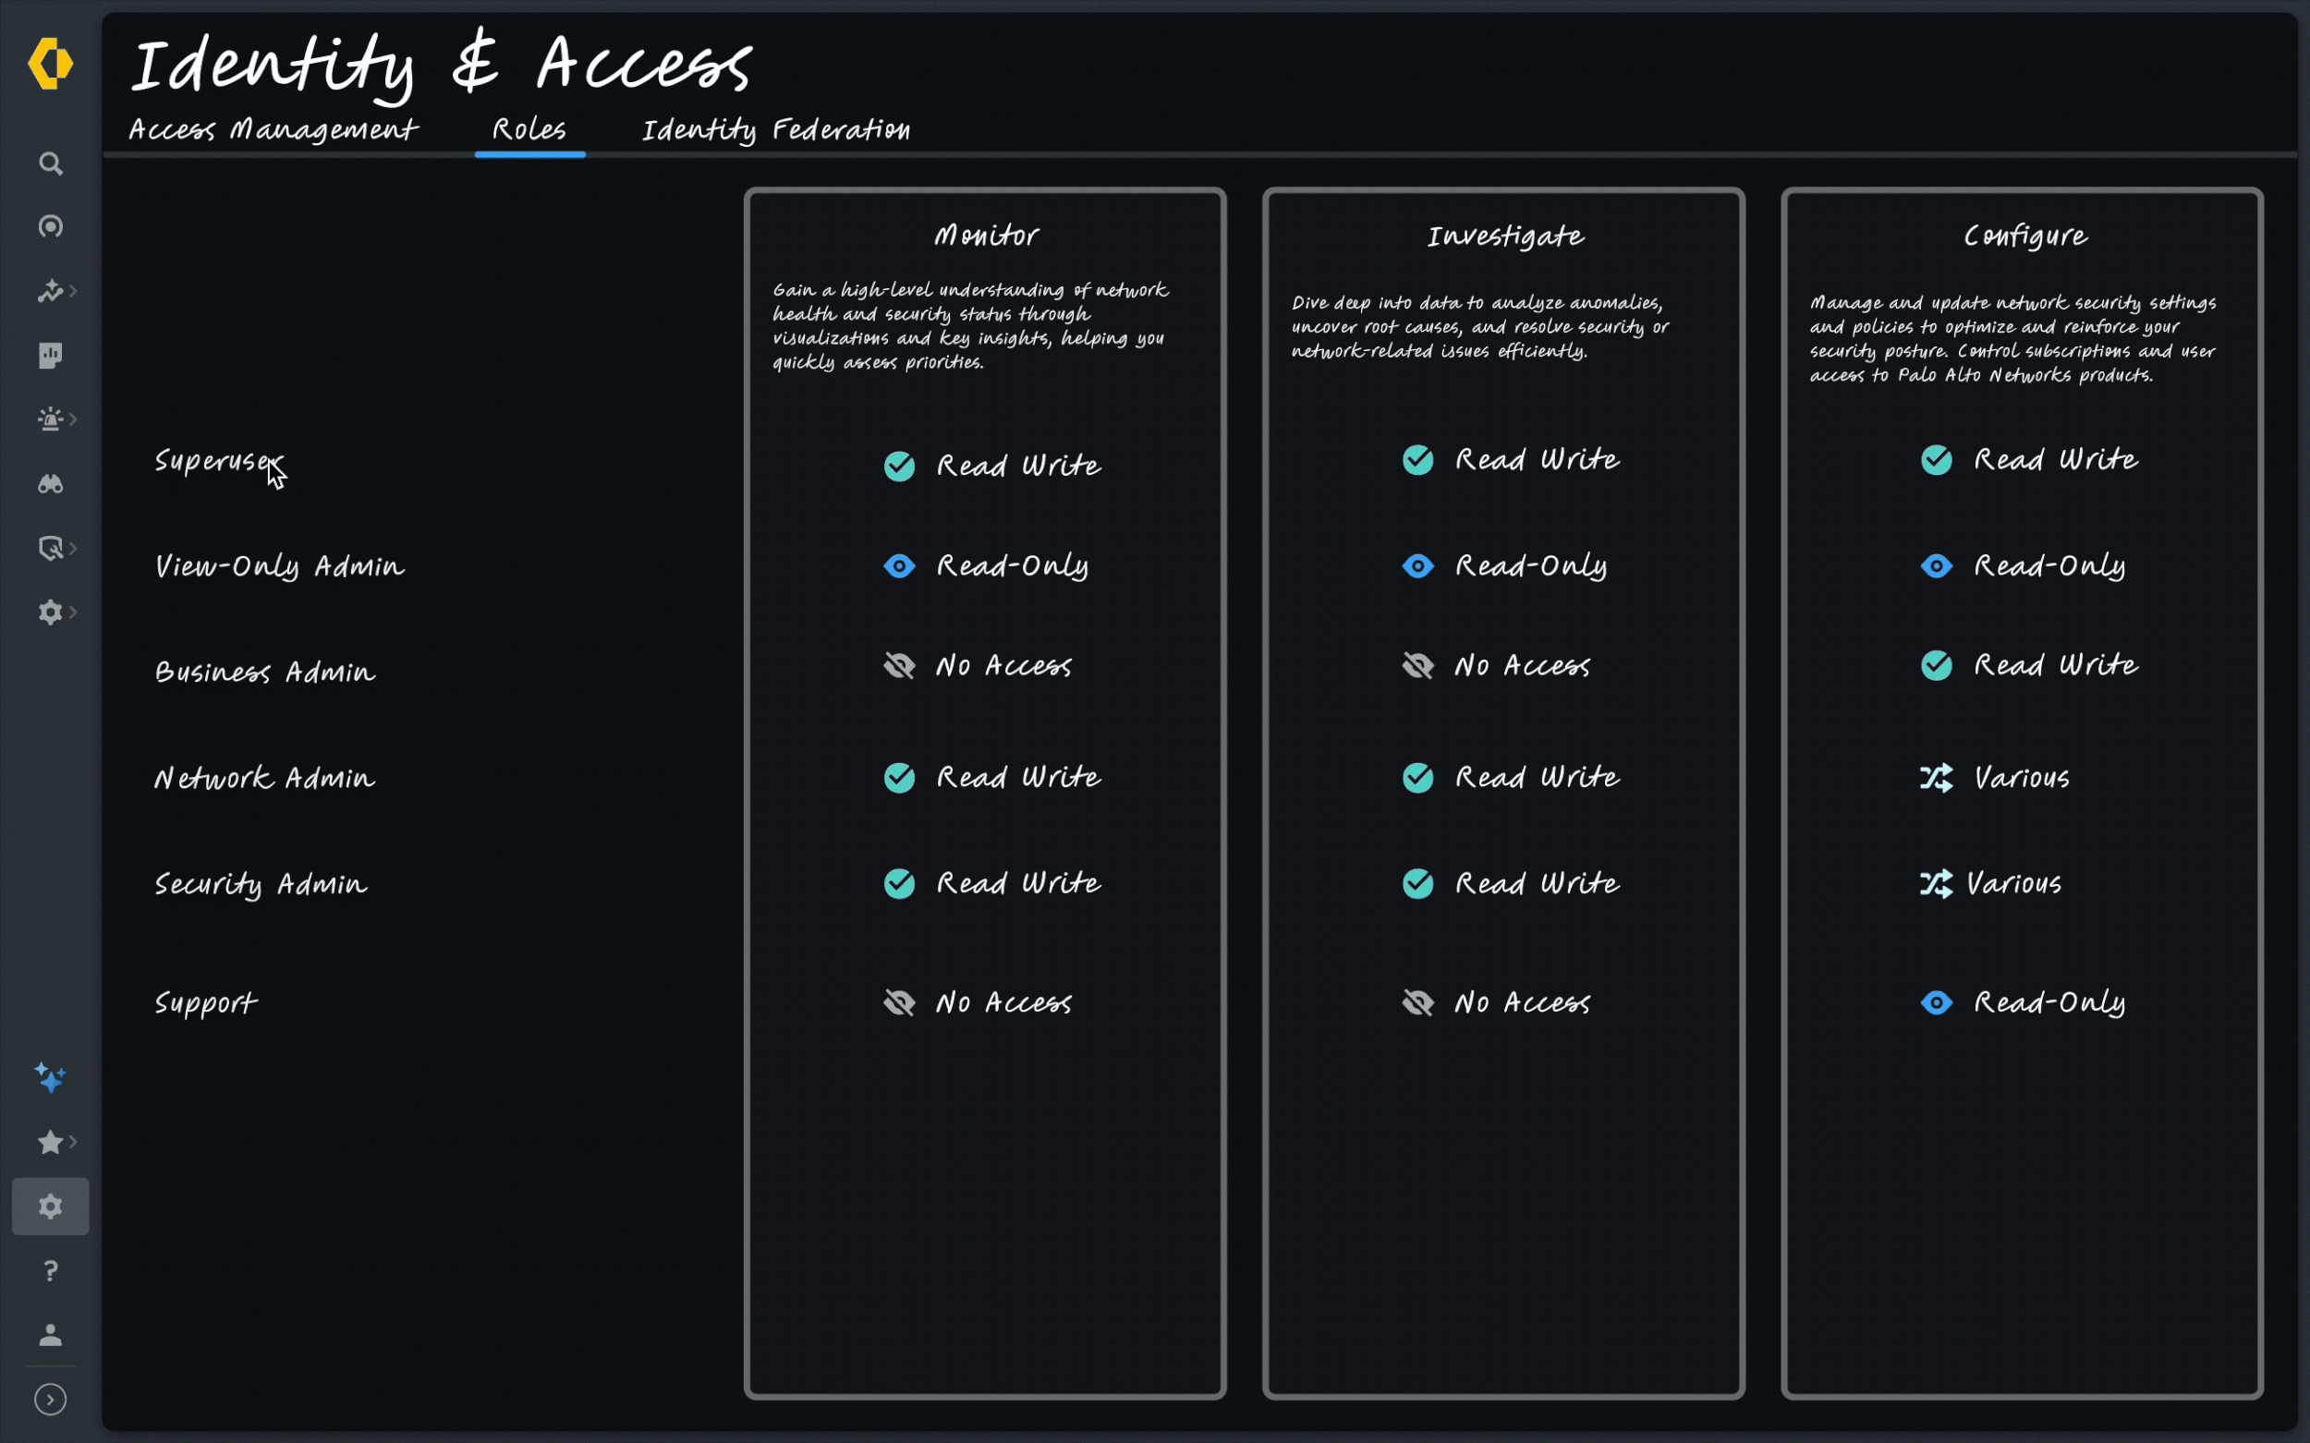Viewport: 2310px width, 1443px height.
Task: Click Superuser Monitor Read Write checkmark
Action: click(x=899, y=466)
